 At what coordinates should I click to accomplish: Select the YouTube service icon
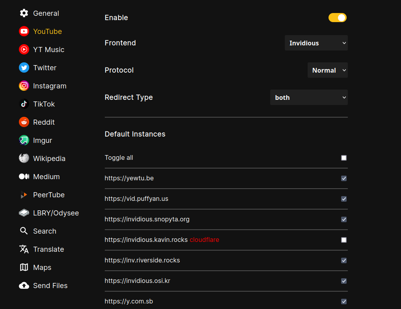(24, 31)
